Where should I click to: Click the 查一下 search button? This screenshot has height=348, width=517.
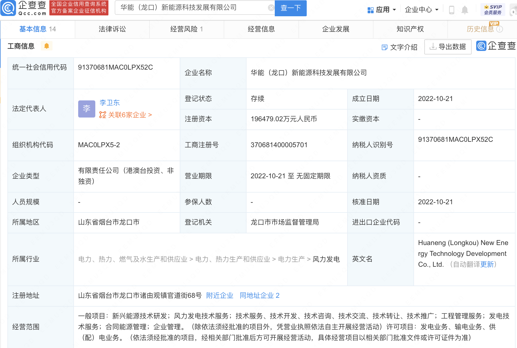[290, 8]
